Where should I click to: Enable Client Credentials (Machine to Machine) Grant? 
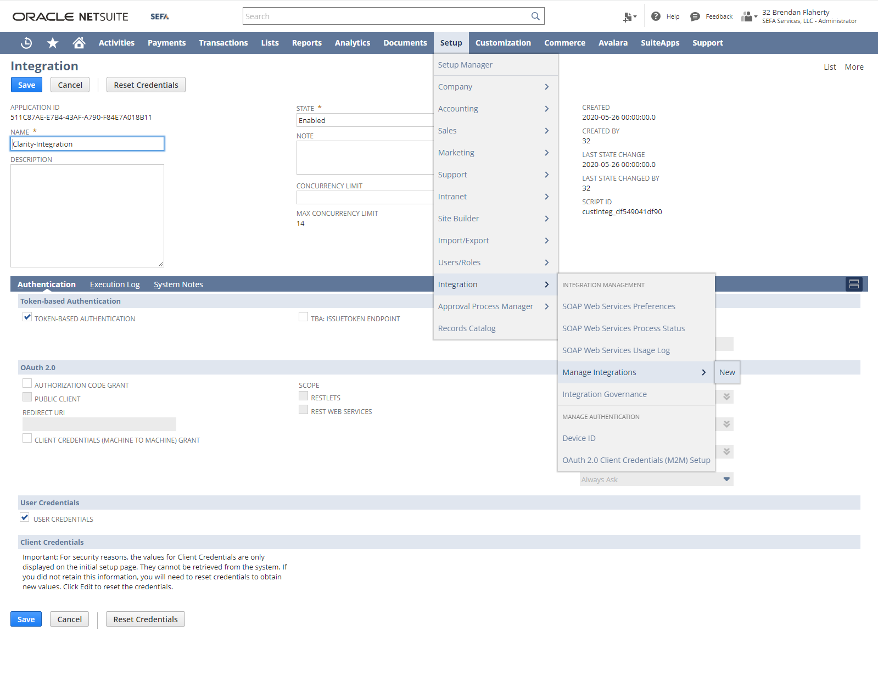(27, 438)
